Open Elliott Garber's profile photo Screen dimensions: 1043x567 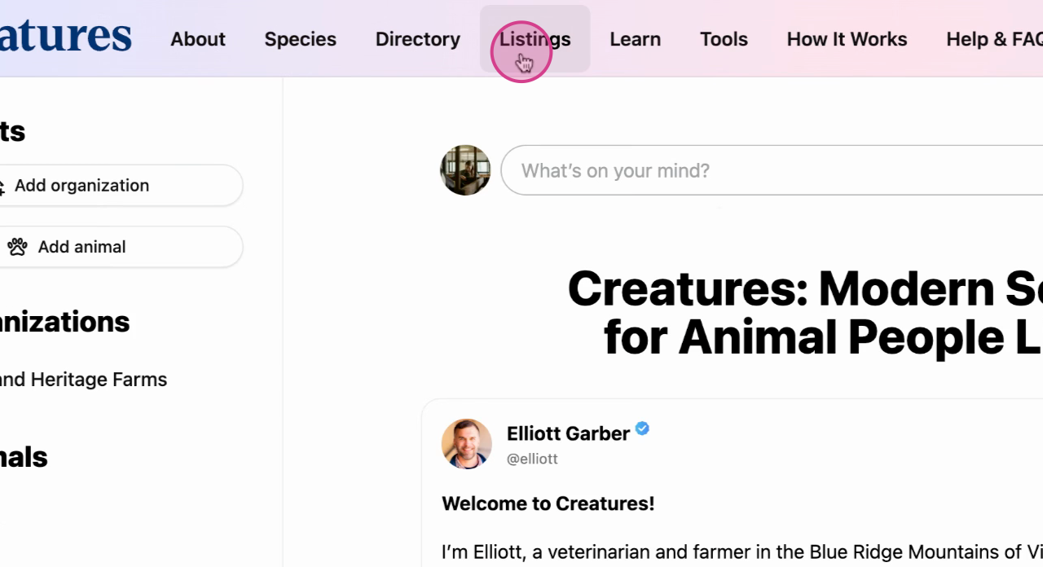(x=467, y=444)
